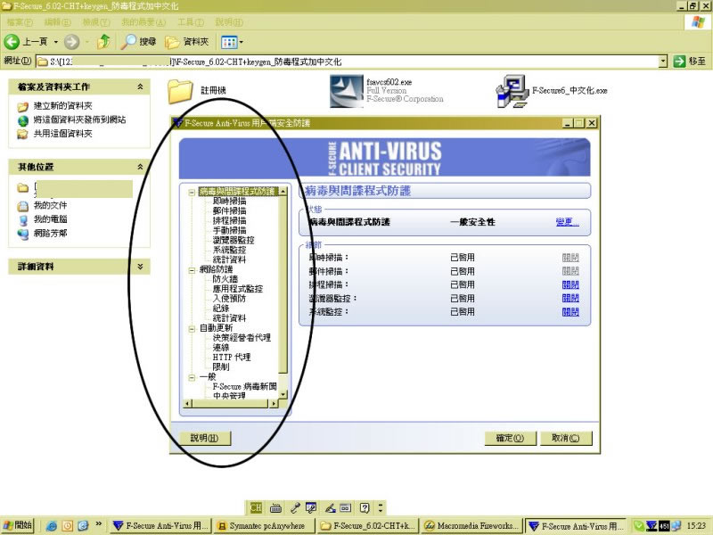This screenshot has height=535, width=713.
Task: Click the tree horizontal scrollbar right arrow
Action: [x=274, y=404]
